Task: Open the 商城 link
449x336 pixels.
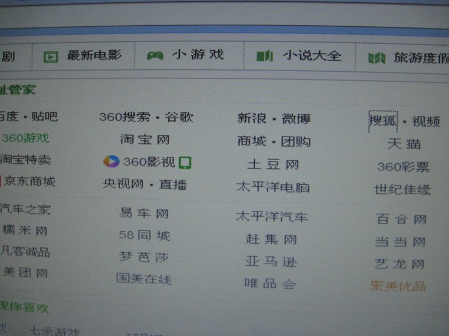Action: point(251,141)
